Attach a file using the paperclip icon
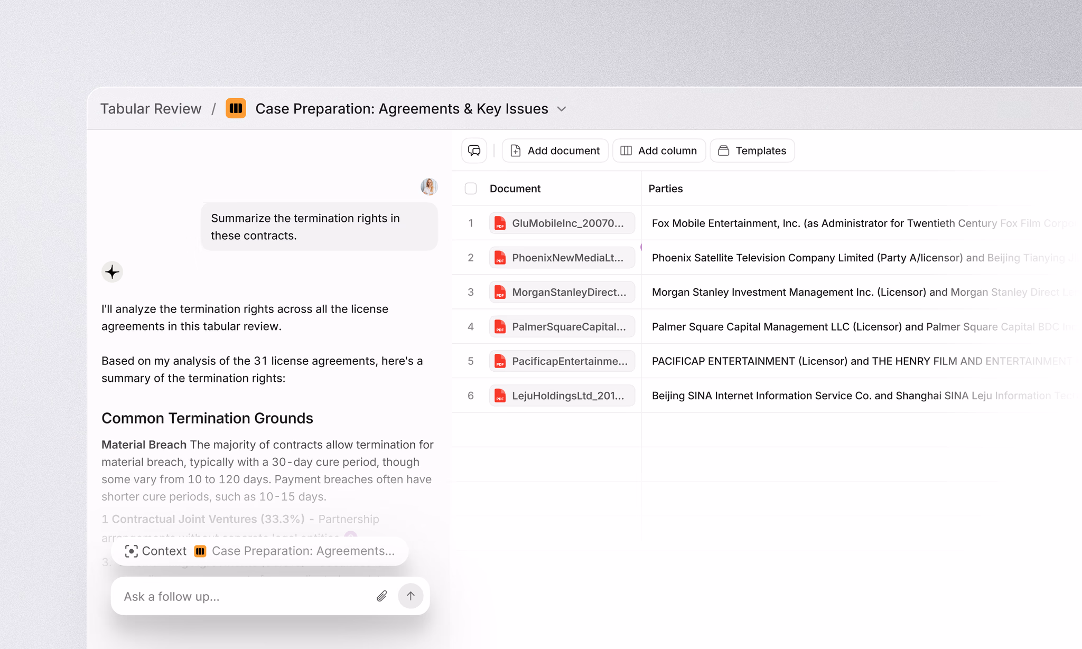This screenshot has width=1082, height=649. (381, 596)
